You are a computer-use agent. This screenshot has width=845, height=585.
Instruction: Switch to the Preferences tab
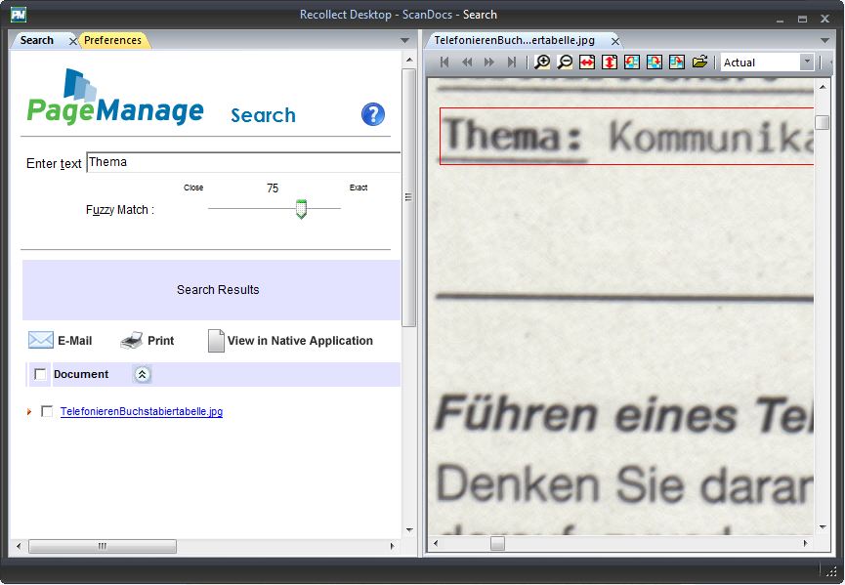pyautogui.click(x=112, y=40)
